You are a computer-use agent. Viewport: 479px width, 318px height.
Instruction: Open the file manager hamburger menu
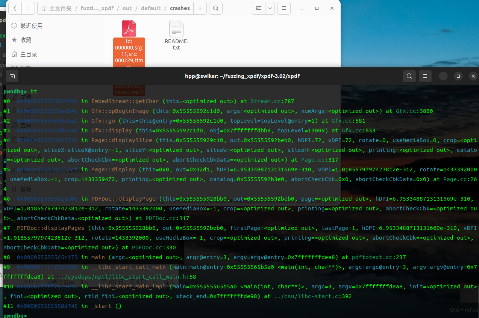[x=283, y=8]
